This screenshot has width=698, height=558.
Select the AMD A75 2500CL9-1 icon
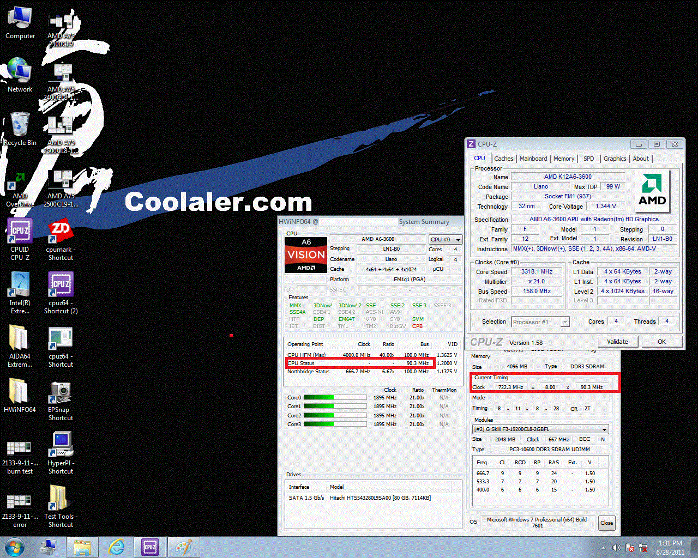point(61,189)
